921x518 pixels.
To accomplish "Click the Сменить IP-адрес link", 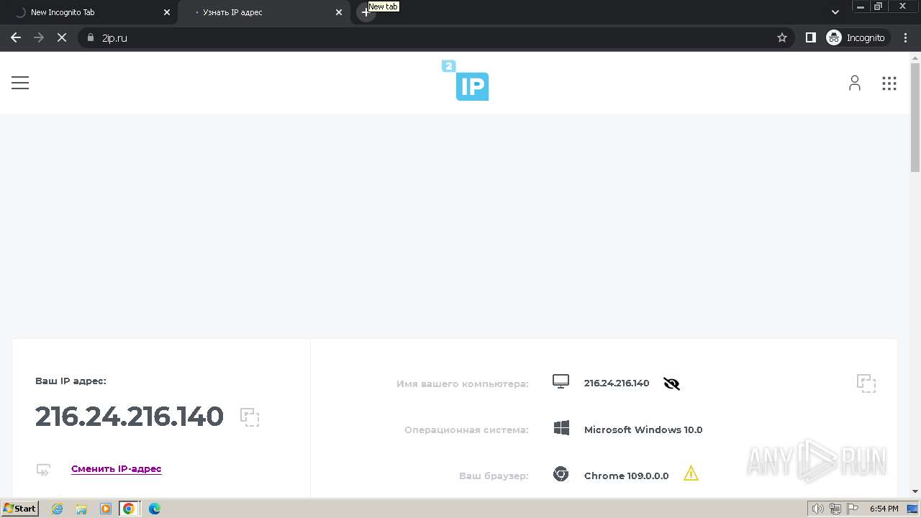I will point(117,468).
